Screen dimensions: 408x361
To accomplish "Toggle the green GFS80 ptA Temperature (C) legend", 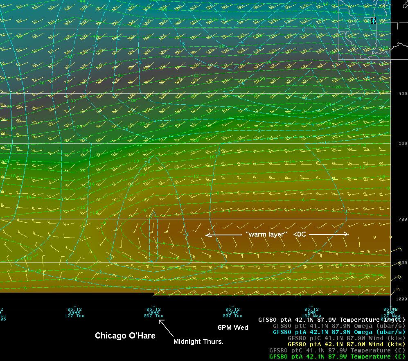I will [337, 356].
